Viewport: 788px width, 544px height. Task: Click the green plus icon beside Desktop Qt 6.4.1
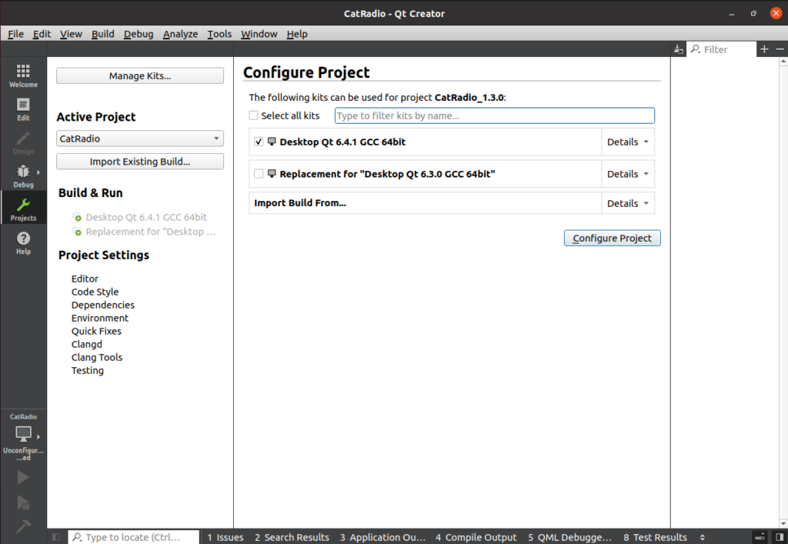point(78,218)
